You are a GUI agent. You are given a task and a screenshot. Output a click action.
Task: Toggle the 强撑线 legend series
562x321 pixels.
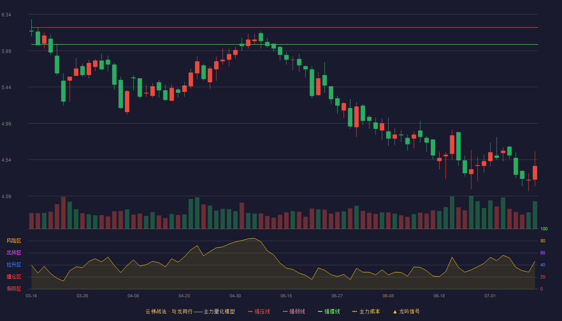(329, 311)
